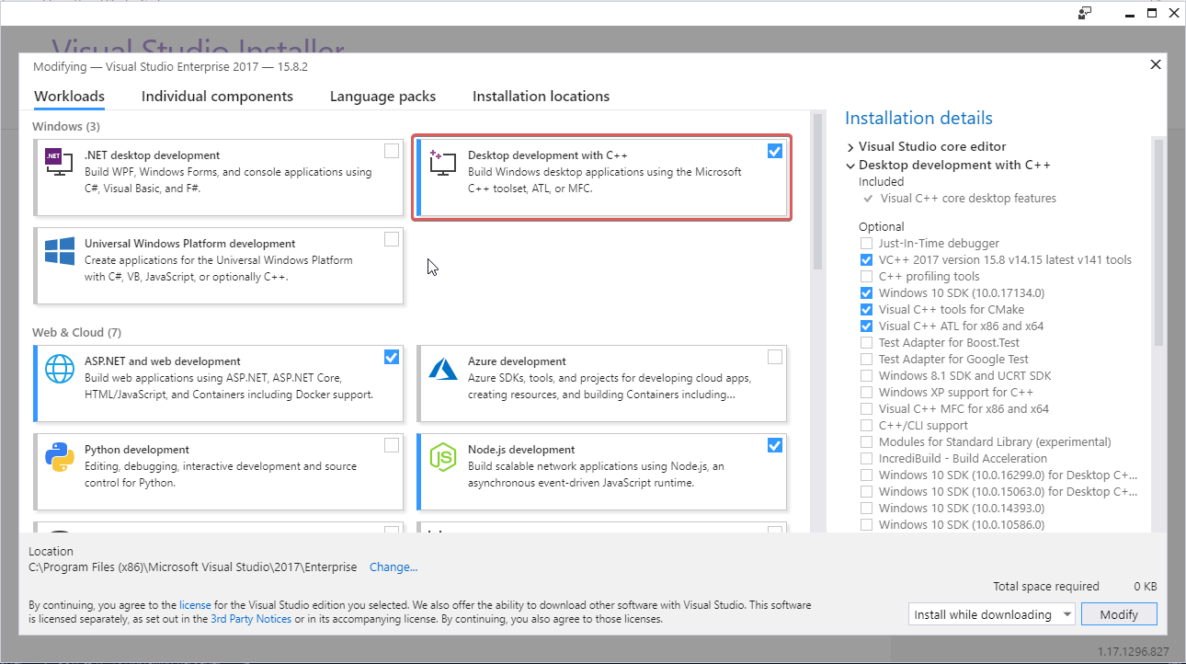Check Visual C++ MFC for x86 and x64
Viewport: 1186px width, 664px height.
[866, 409]
